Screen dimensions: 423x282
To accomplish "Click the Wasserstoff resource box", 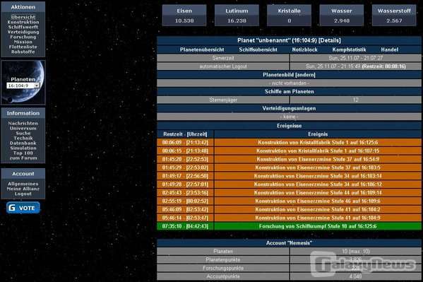I will (x=394, y=16).
